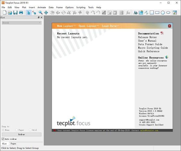Close the welcome screen with red X

170,26
